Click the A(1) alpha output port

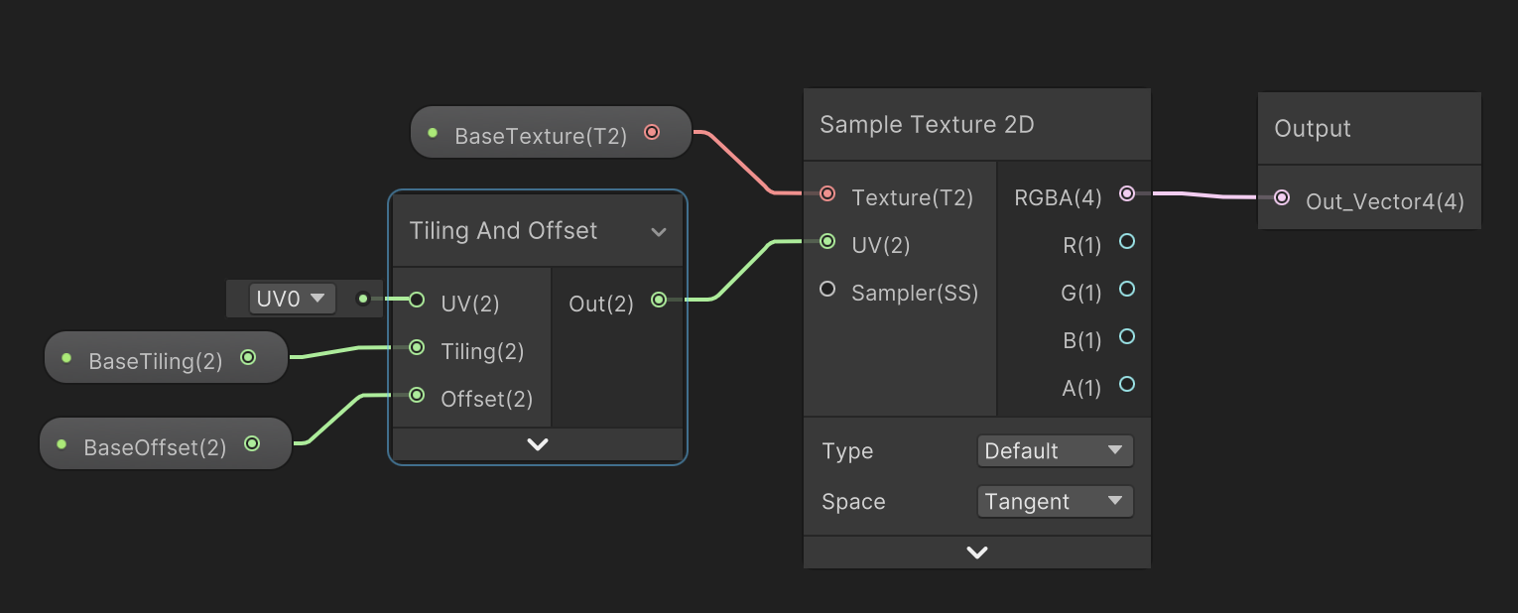(x=1126, y=384)
